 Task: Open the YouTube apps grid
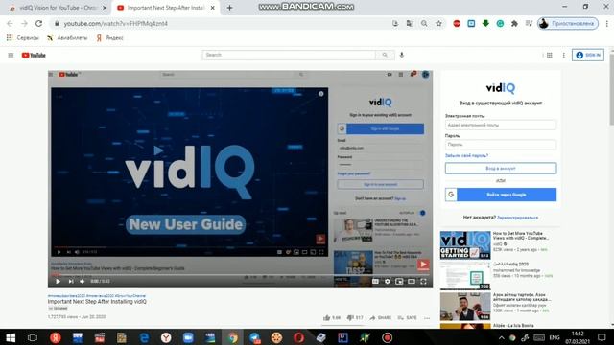pyautogui.click(x=550, y=56)
